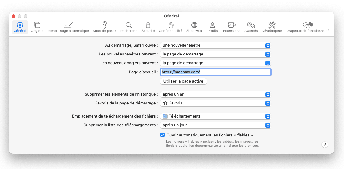Screen dimensions: 344x169
Task: Click the help question mark button
Action: point(325,145)
